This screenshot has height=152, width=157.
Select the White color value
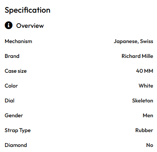pos(146,86)
